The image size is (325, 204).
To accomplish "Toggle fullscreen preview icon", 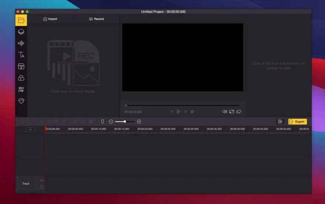I will pos(232,112).
